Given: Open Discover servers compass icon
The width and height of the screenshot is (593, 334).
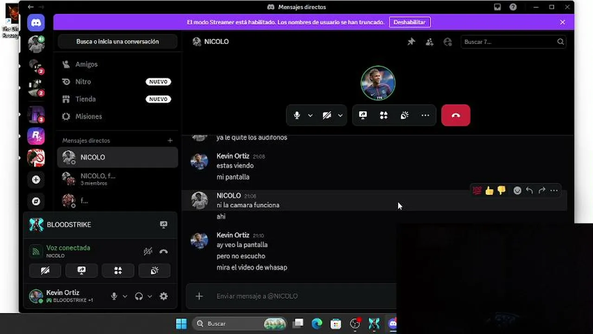Looking at the screenshot, I should (x=36, y=201).
